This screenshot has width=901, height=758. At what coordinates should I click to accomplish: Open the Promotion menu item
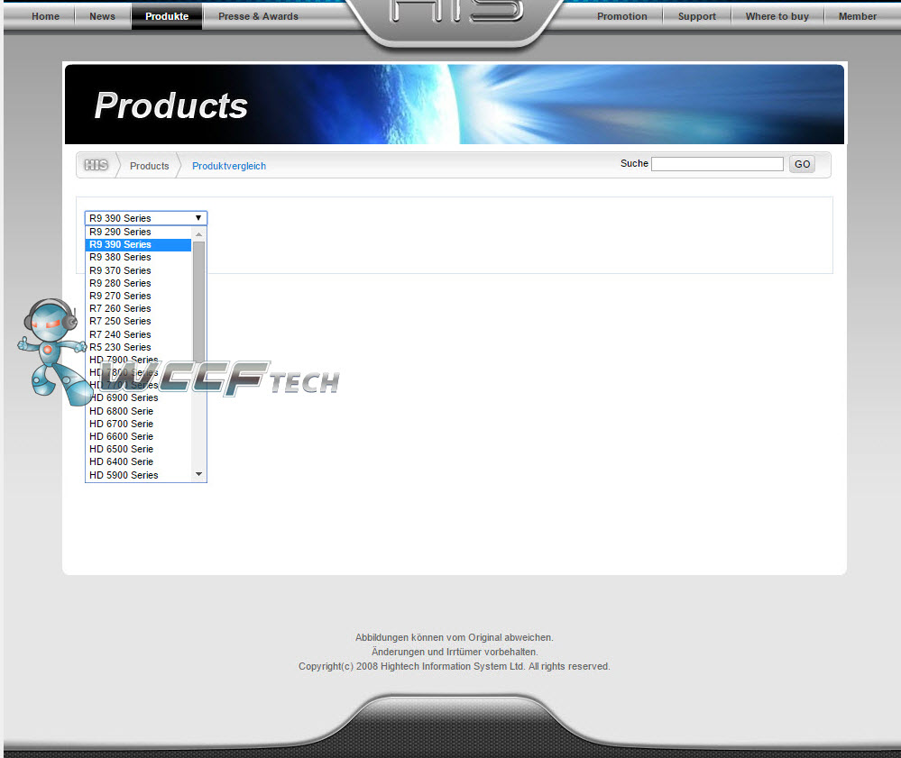coord(621,16)
